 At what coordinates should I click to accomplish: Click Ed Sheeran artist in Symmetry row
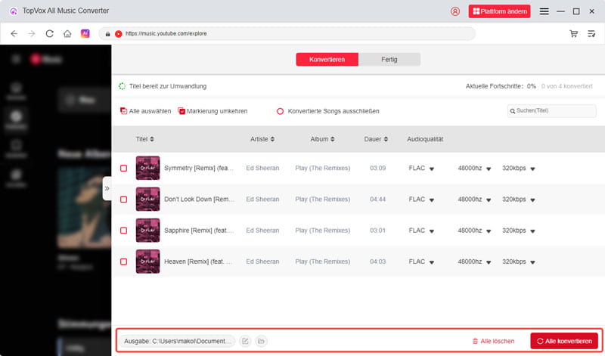coord(262,168)
